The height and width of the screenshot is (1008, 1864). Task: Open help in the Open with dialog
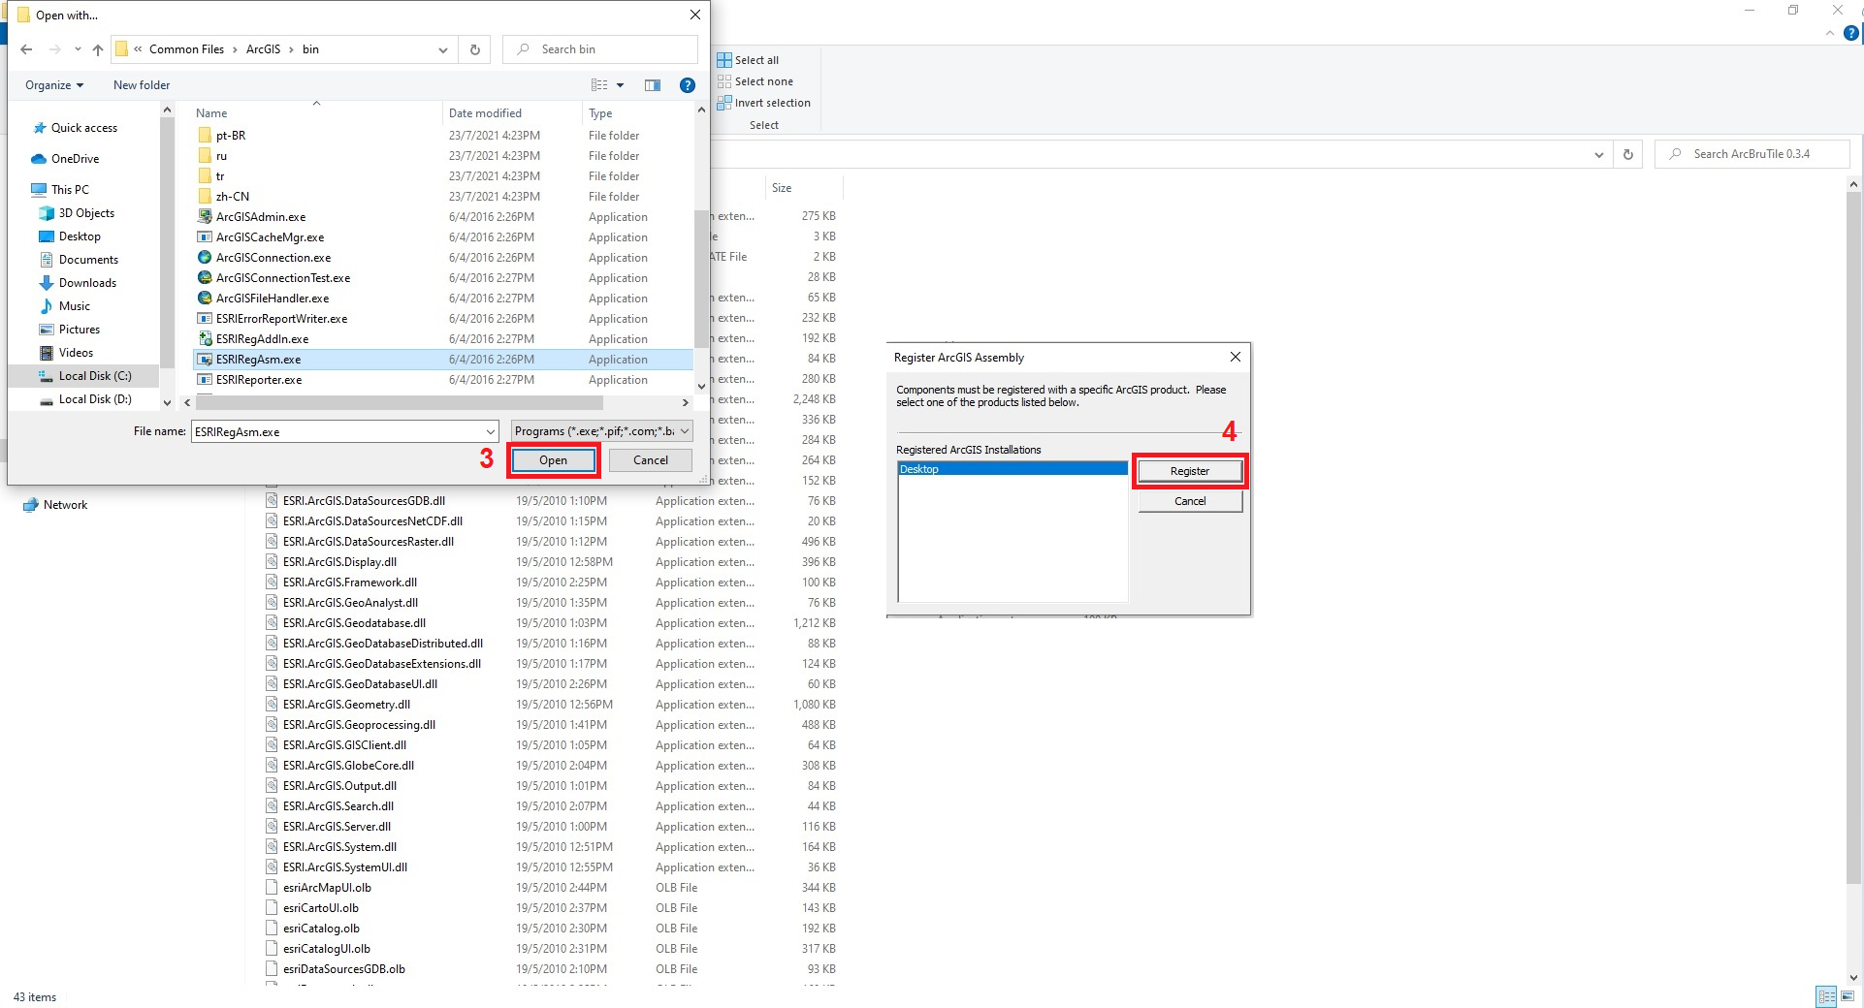click(688, 85)
